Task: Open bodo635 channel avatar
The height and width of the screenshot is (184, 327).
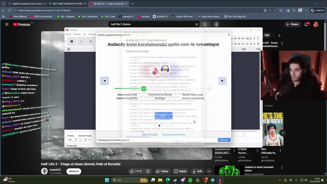Action: click(x=44, y=171)
